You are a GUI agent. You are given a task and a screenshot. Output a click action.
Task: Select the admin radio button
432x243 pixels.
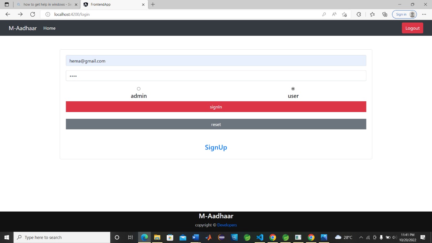tap(139, 89)
